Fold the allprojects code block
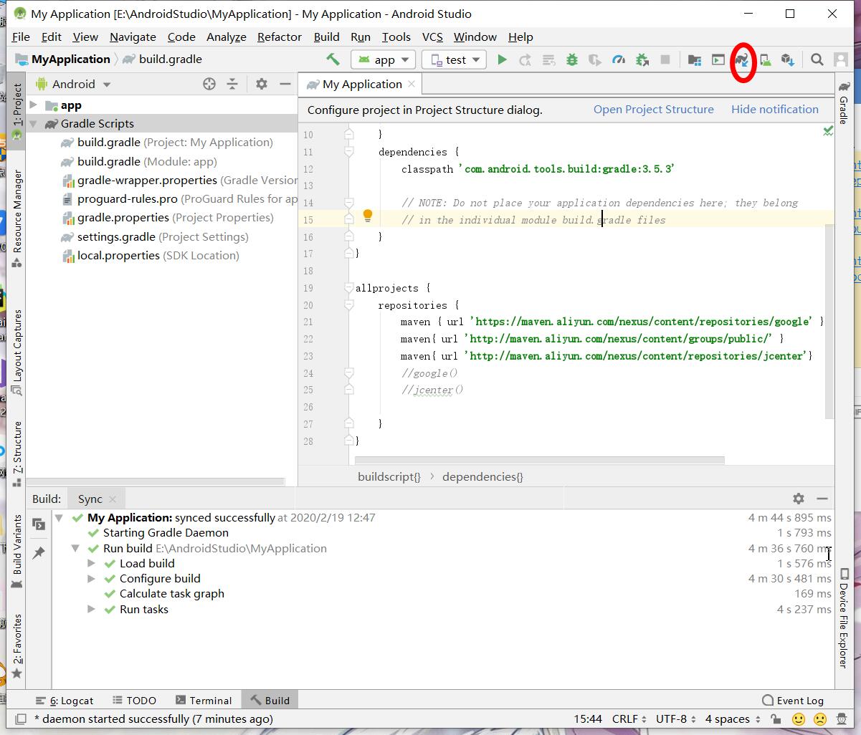This screenshot has height=735, width=861. click(x=349, y=288)
